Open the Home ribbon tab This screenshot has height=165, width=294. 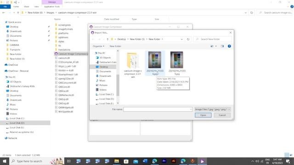pyautogui.click(x=16, y=6)
